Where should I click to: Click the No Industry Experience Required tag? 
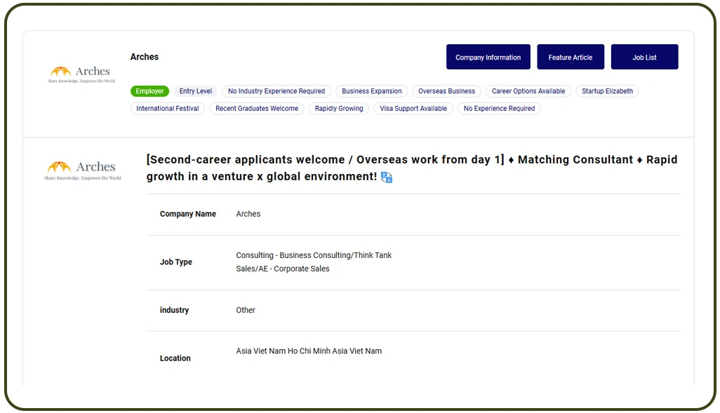(276, 91)
